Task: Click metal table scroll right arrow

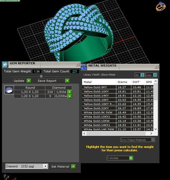Action: tap(151, 133)
